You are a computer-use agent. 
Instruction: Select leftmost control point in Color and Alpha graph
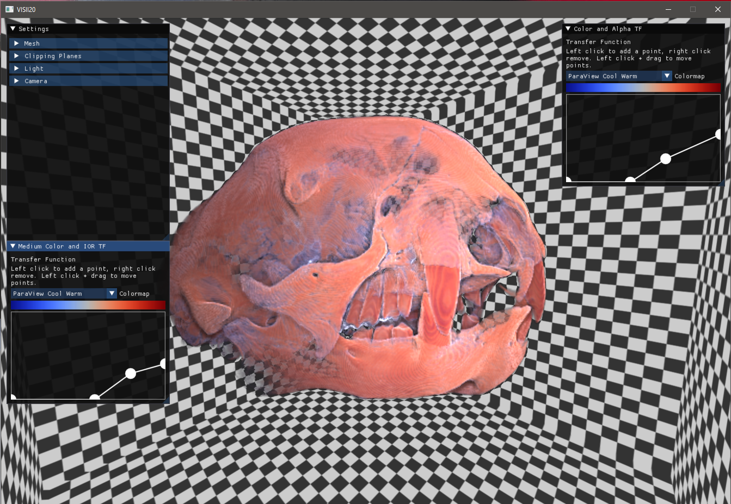point(569,180)
